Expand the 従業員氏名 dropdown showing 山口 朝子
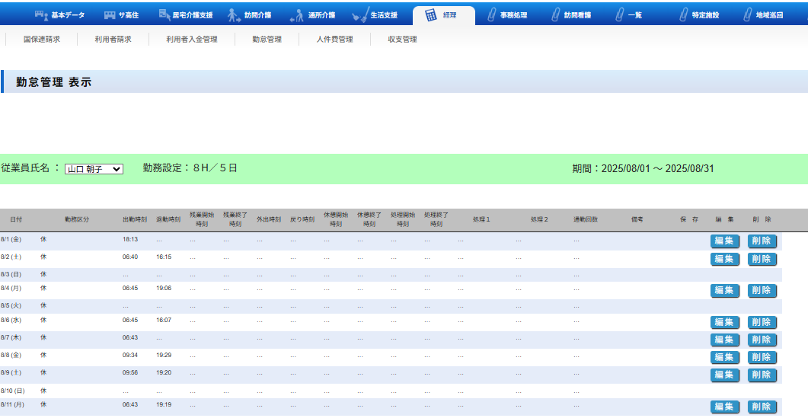The width and height of the screenshot is (808, 418). point(94,169)
